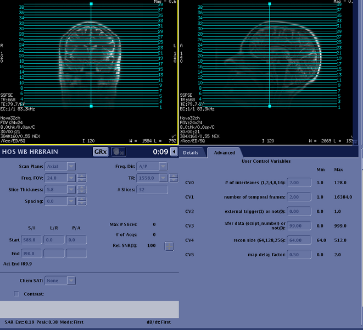Click the CV1 number of temporal frames field
The height and width of the screenshot is (330, 363).
[x=299, y=197]
